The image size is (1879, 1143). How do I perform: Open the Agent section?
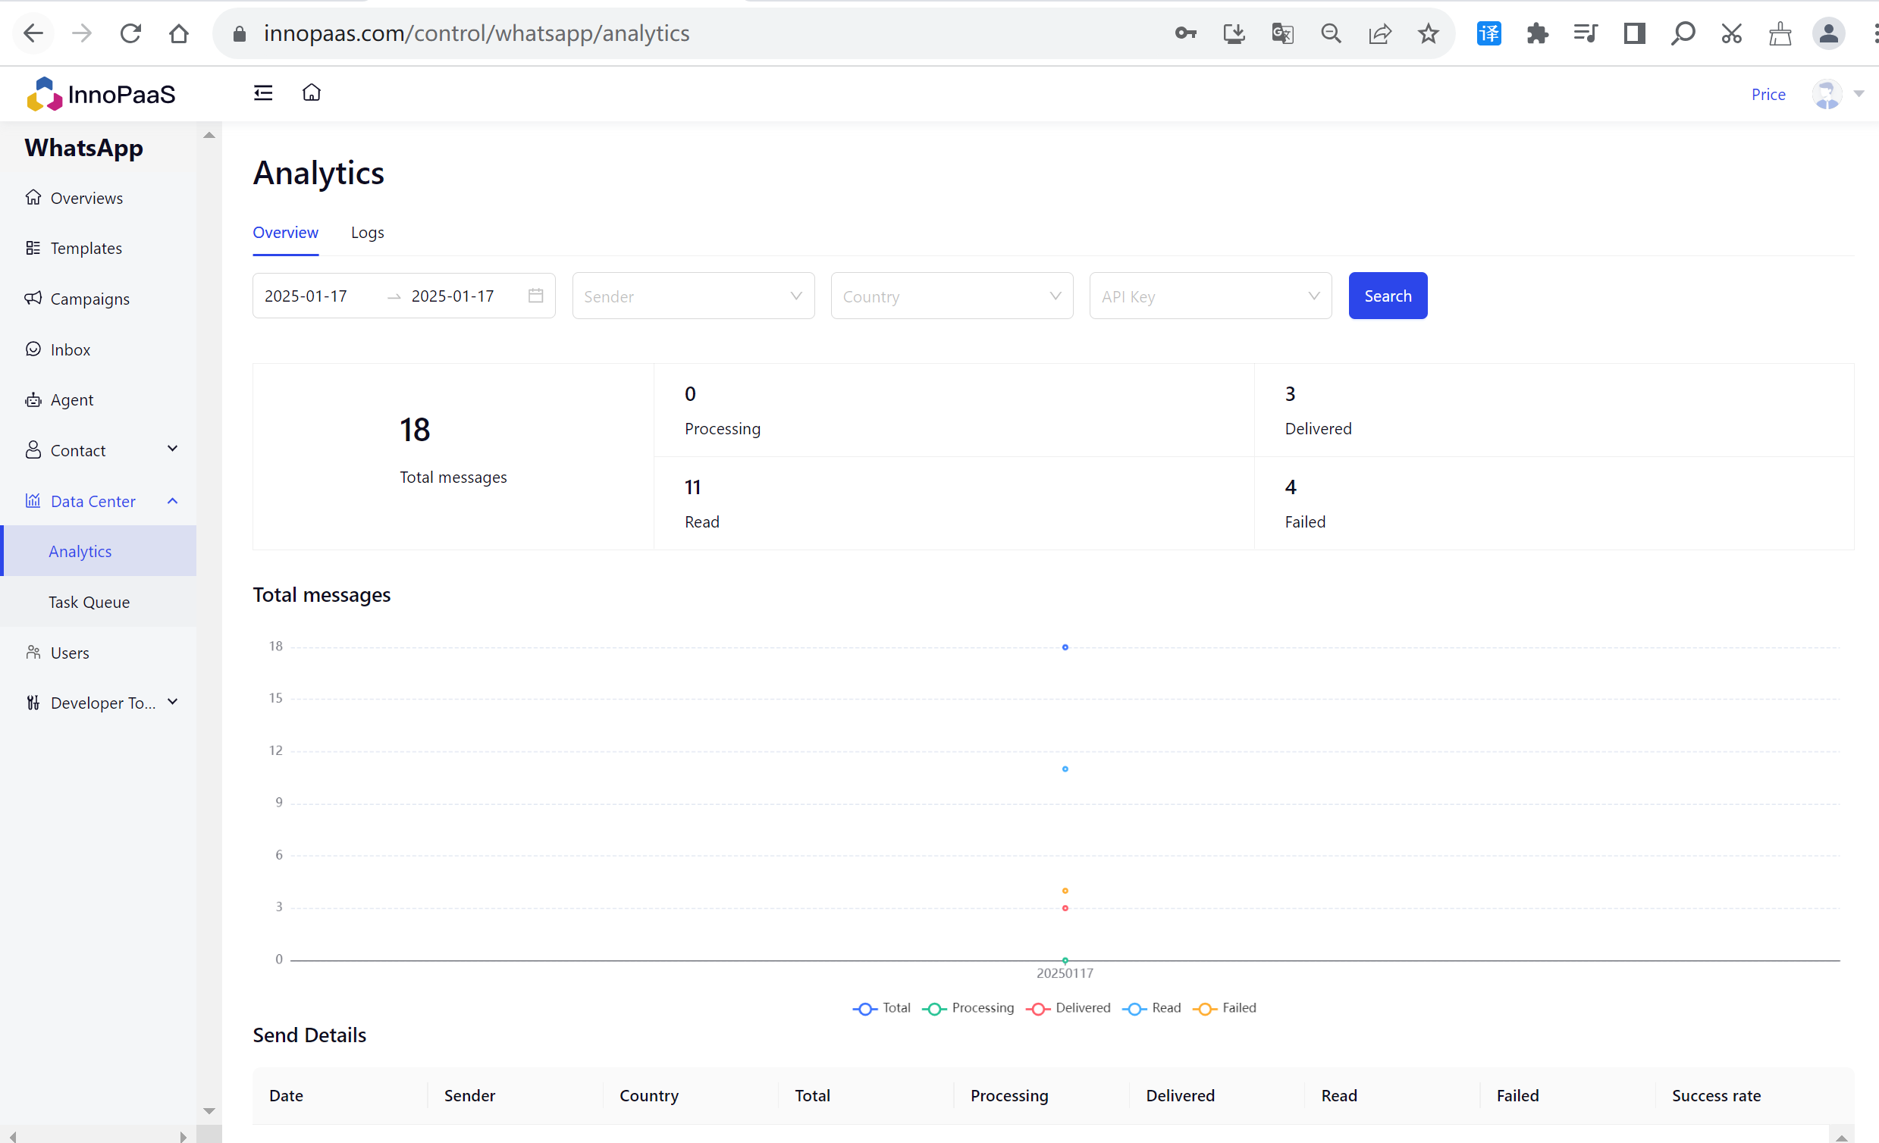coord(72,399)
